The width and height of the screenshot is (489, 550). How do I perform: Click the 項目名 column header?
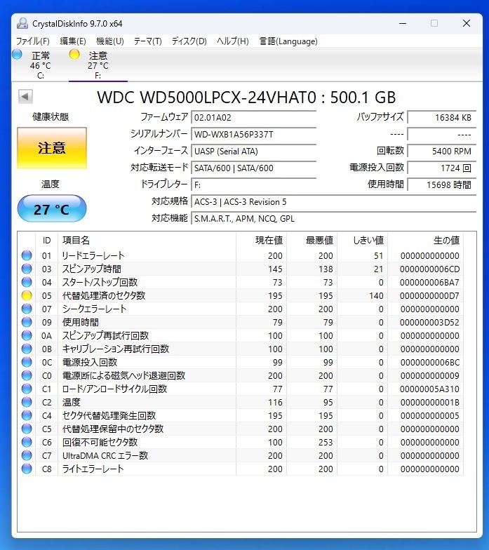point(147,240)
